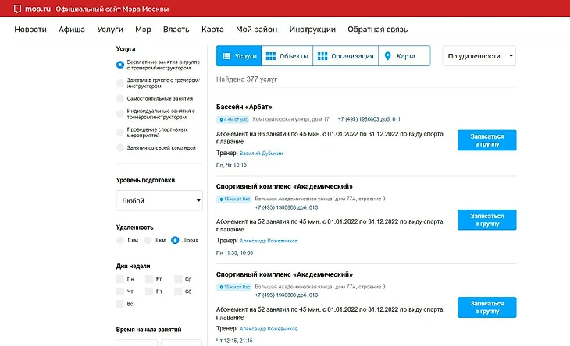Check the Ср weekday checkbox

point(178,279)
